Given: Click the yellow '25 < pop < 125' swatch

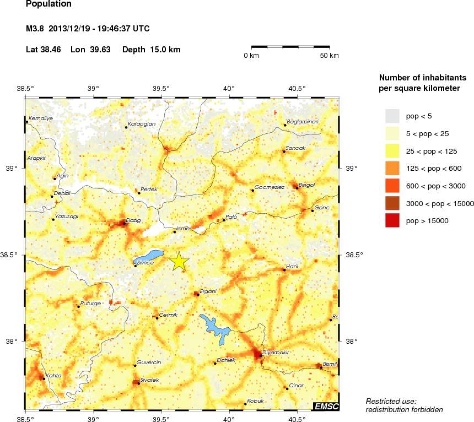Looking at the screenshot, I should tap(392, 151).
